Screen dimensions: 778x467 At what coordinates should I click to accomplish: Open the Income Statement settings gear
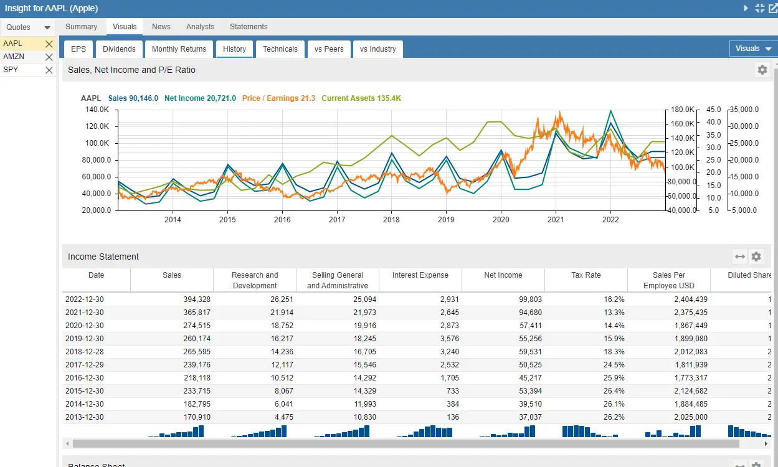pyautogui.click(x=756, y=257)
